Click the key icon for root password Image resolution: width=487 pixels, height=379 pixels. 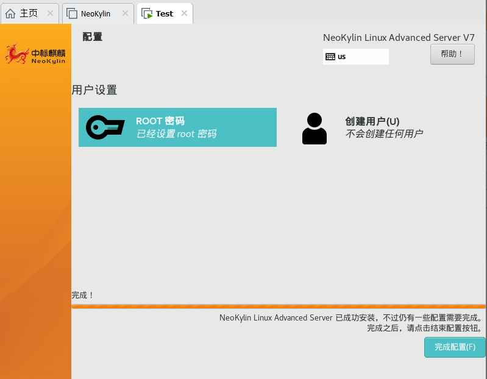coord(105,127)
